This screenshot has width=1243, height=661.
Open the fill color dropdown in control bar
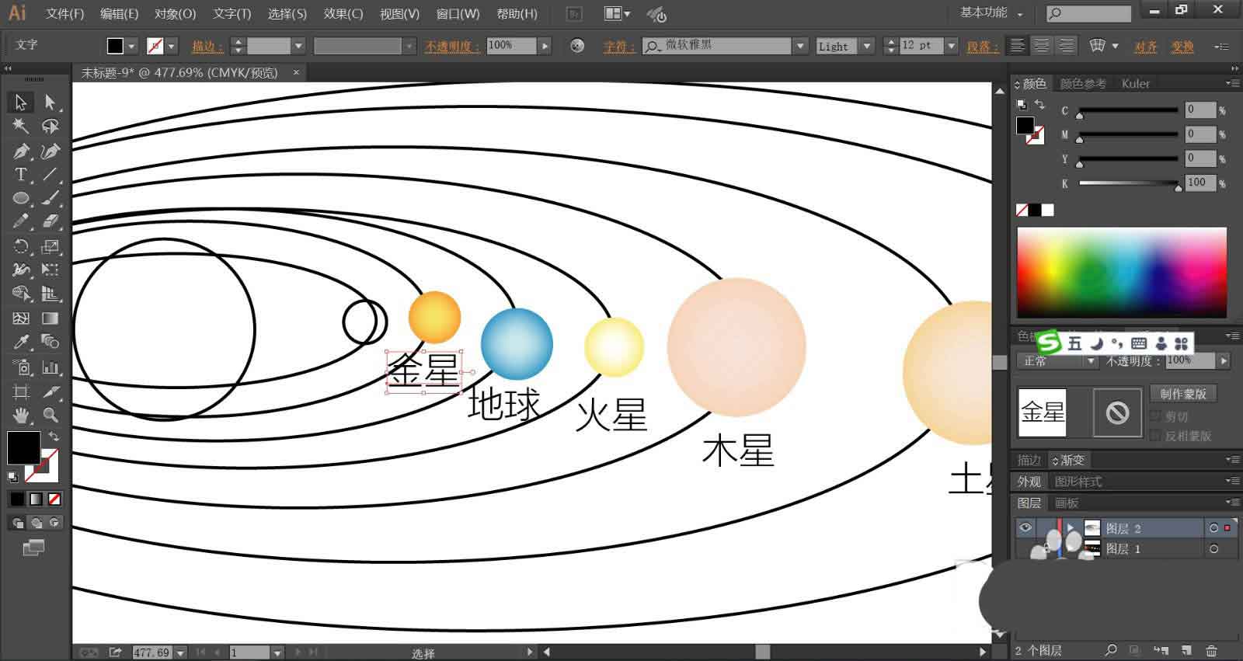131,47
